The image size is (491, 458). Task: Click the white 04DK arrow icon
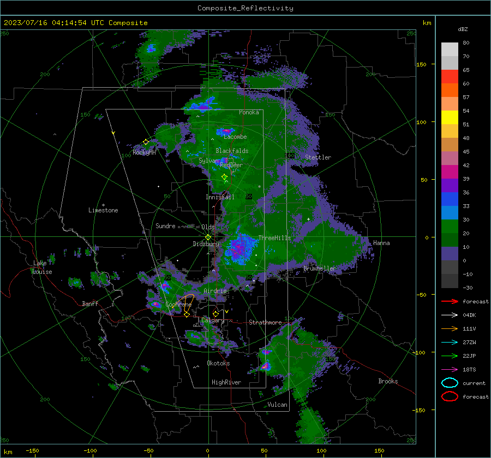450,315
